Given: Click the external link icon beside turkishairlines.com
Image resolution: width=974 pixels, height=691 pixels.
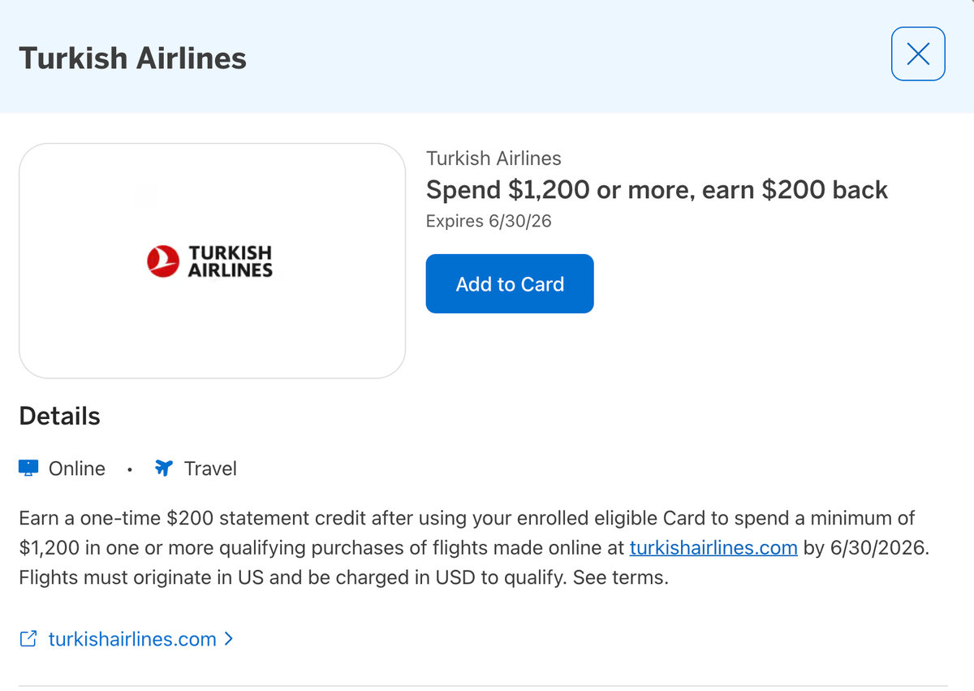Looking at the screenshot, I should [x=28, y=639].
